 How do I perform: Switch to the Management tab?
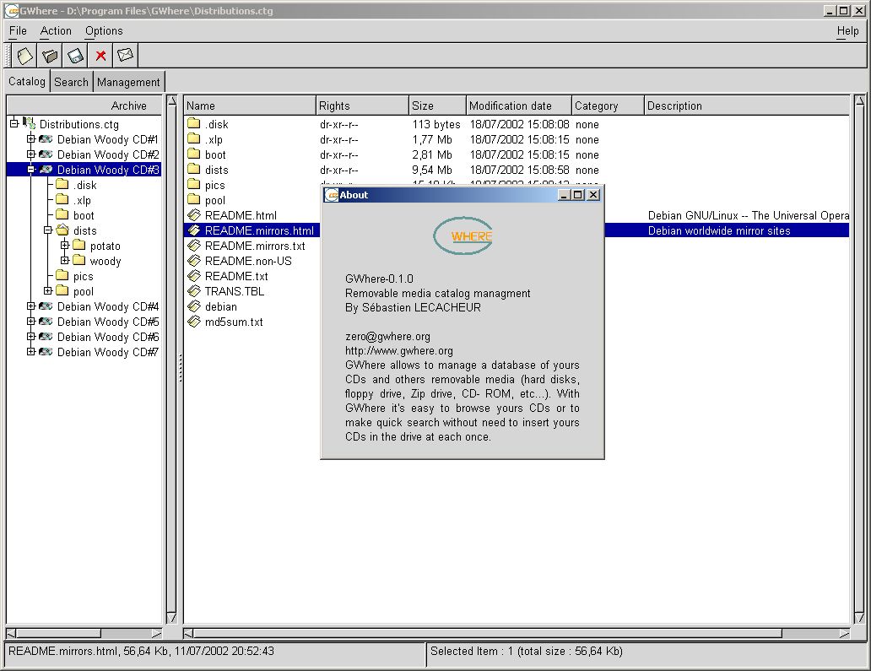click(128, 82)
